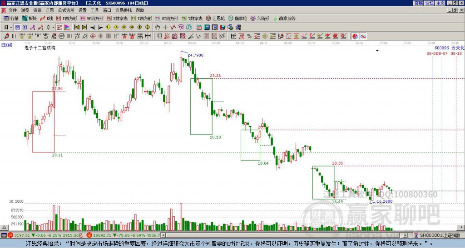The image size is (465, 248).
Task: Click the 16.2600 low price label
Action: pos(385,201)
